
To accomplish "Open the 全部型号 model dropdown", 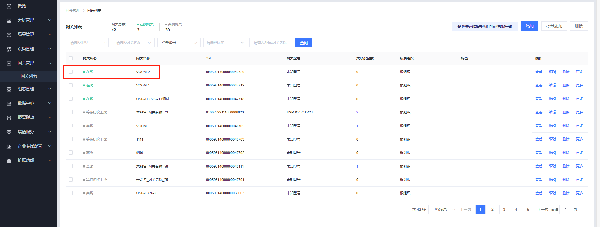I will tap(179, 43).
